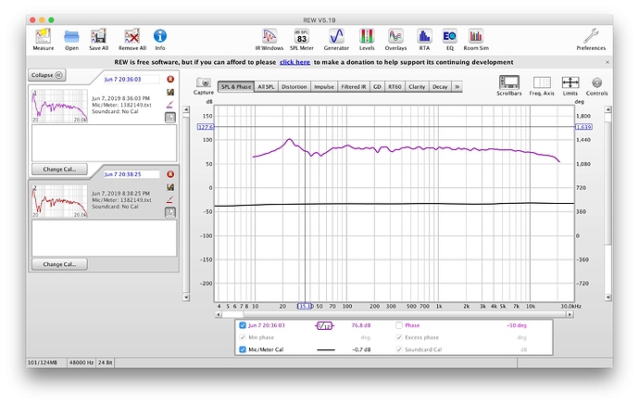Collapse the measurements side panel

tap(46, 75)
